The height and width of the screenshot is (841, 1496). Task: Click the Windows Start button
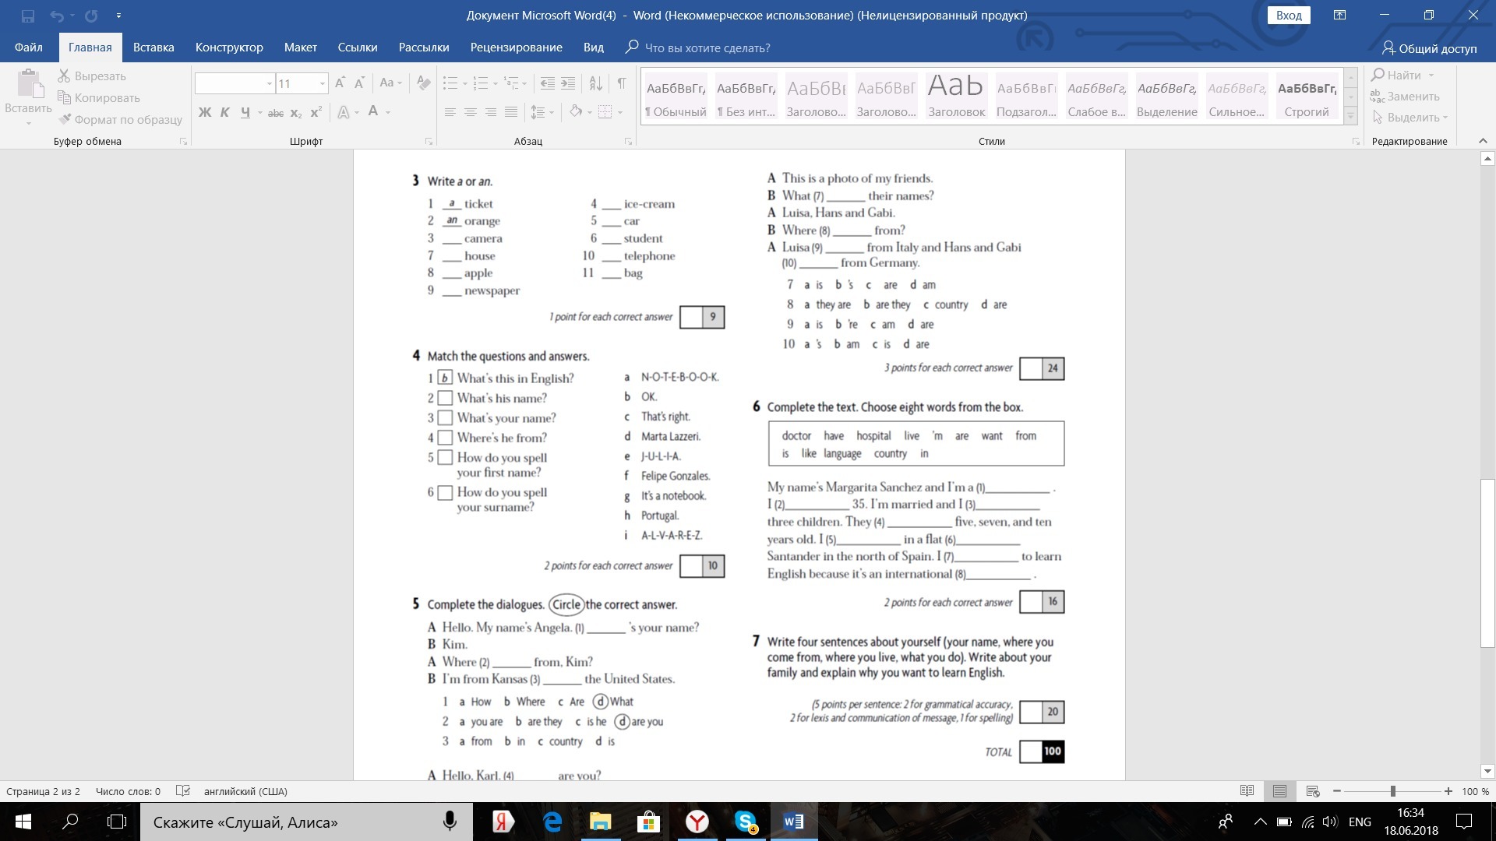pos(23,822)
